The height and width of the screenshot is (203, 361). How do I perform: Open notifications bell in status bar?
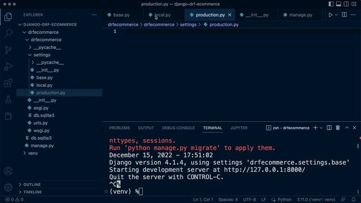pos(354,200)
